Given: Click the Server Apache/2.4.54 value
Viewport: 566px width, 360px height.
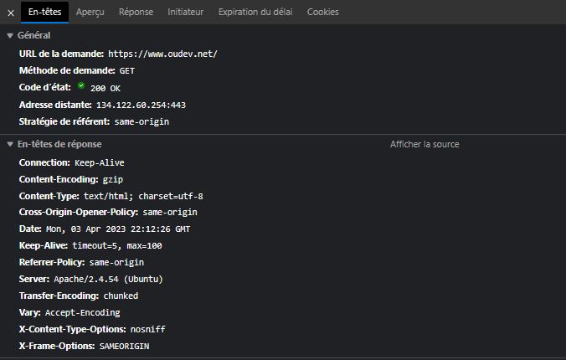Looking at the screenshot, I should click(x=108, y=279).
